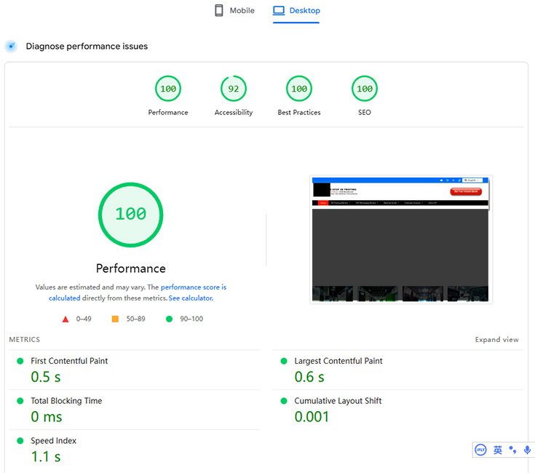Click the iFLY logo on input toolbar
Screen dimensions: 535x473
tap(481, 450)
